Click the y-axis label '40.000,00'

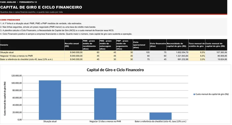(17, 105)
